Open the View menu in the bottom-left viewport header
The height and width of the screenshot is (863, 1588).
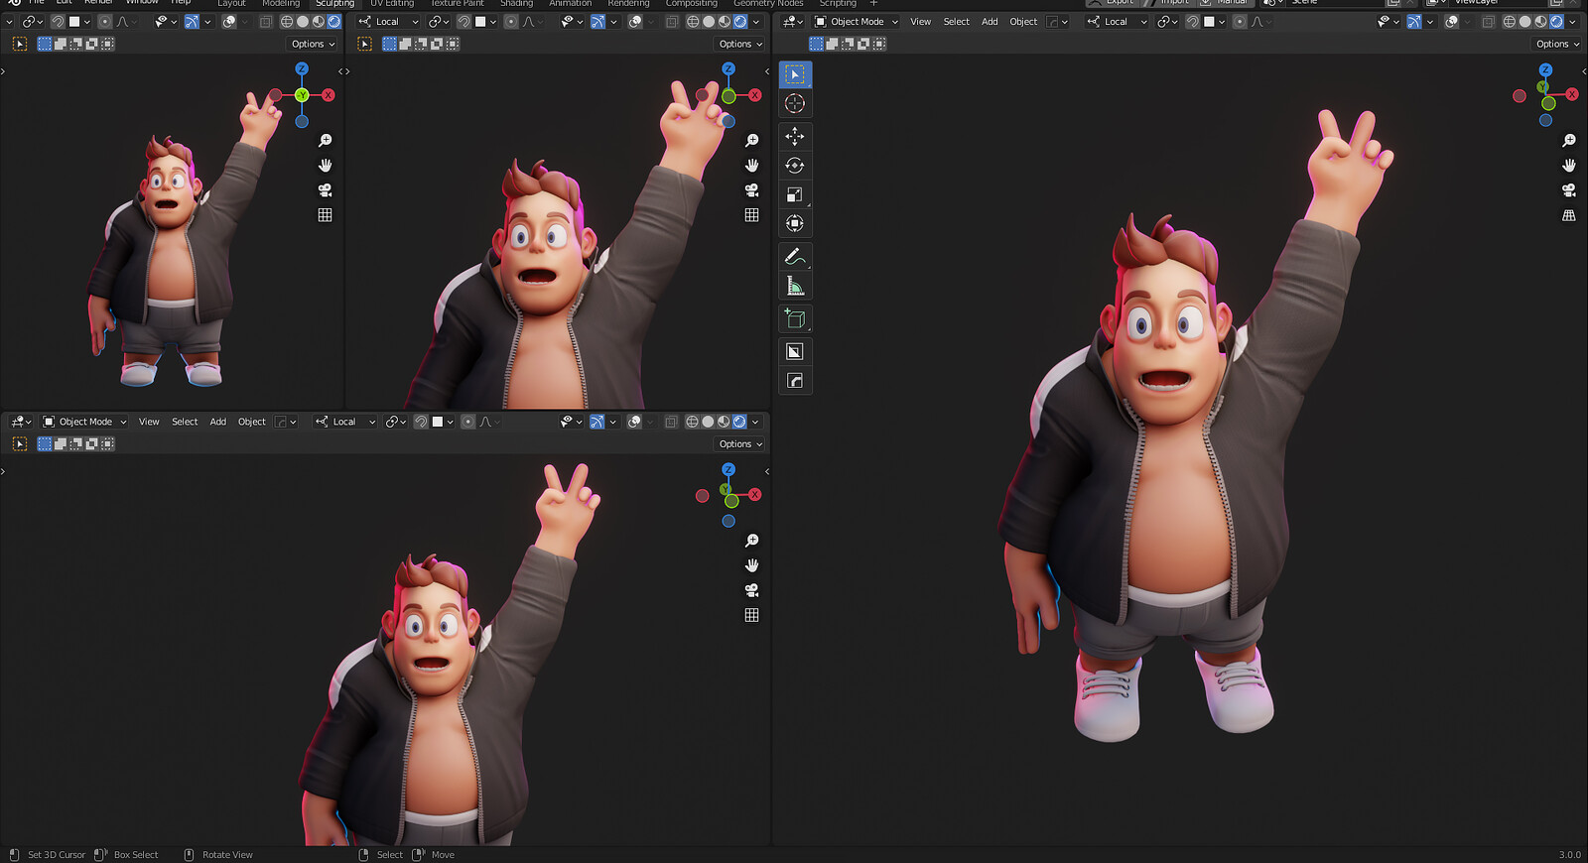coord(149,422)
